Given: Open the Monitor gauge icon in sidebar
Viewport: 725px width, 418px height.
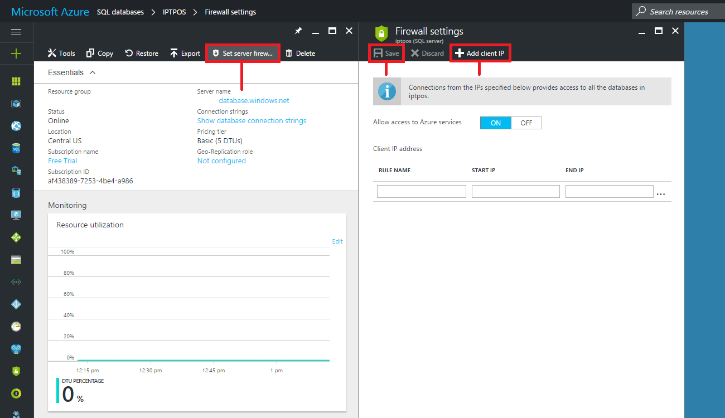Looking at the screenshot, I should (x=16, y=327).
